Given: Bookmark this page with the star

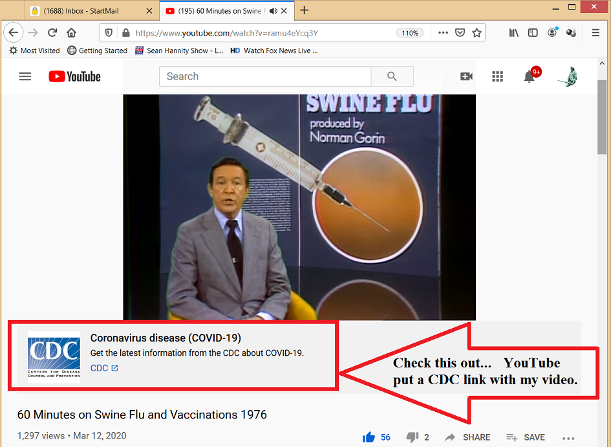Looking at the screenshot, I should pyautogui.click(x=477, y=33).
